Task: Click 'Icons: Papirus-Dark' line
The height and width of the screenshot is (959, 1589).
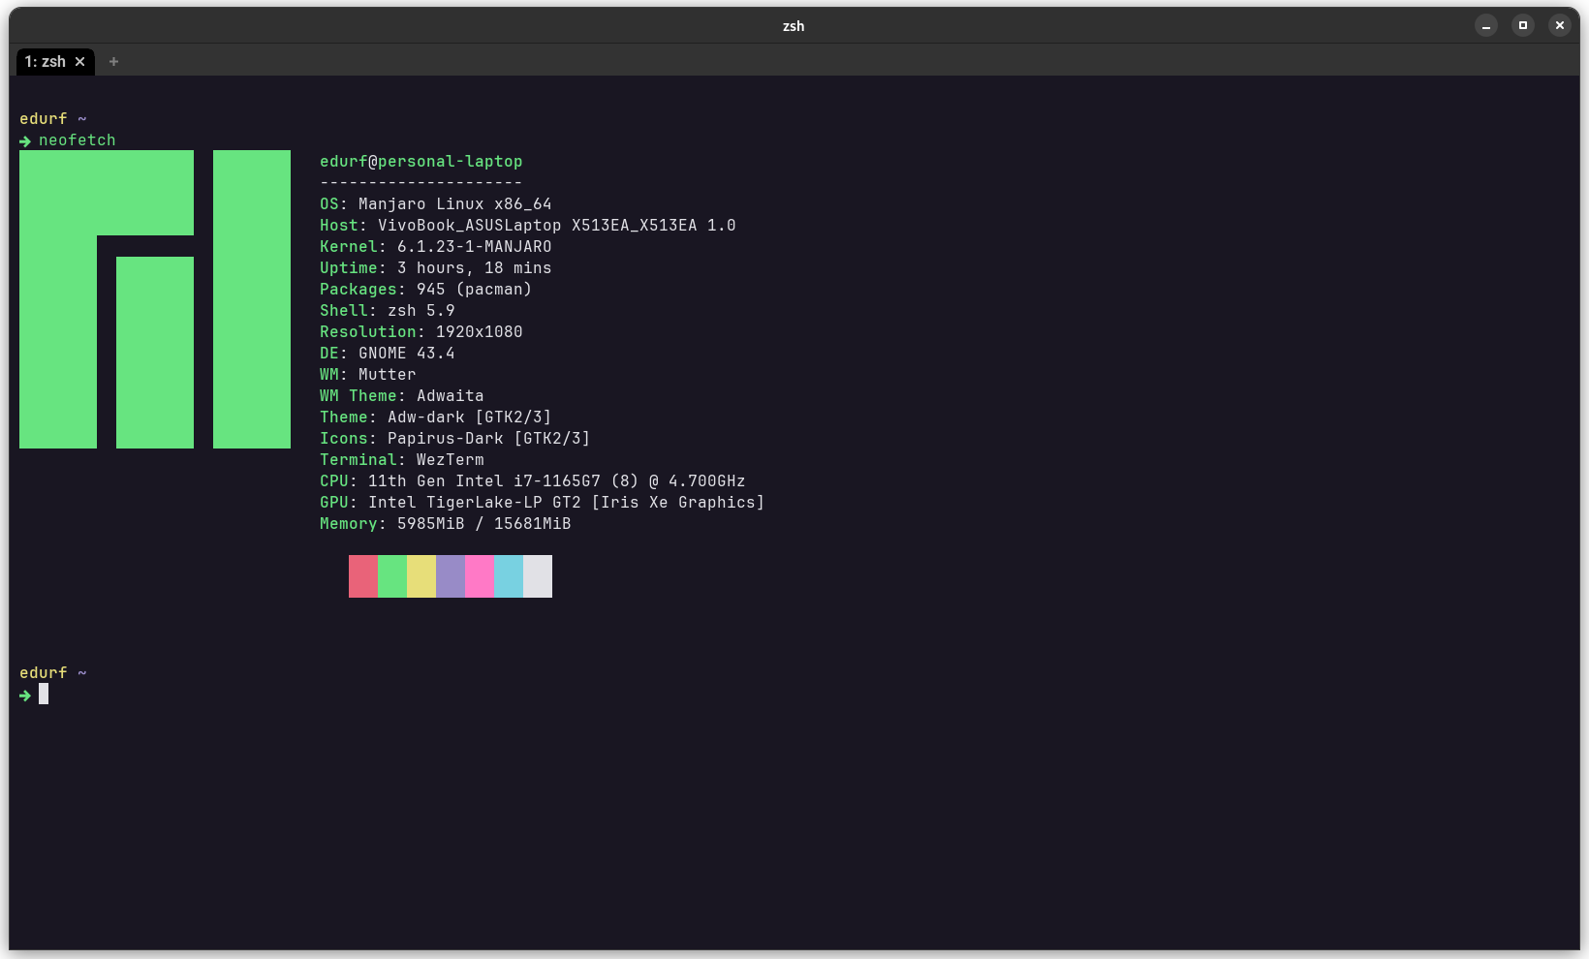Action: point(455,439)
